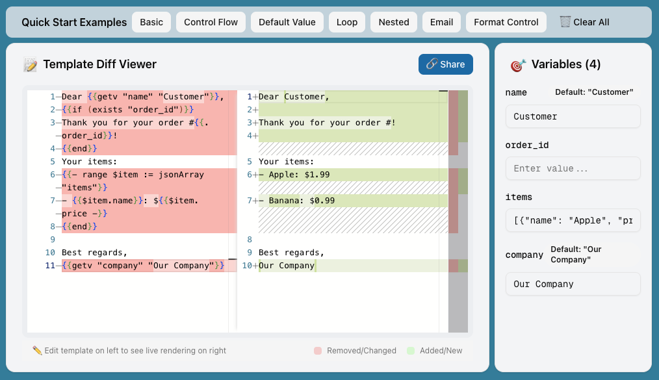Click the name field containing Customer
659x380 pixels.
[x=573, y=116]
